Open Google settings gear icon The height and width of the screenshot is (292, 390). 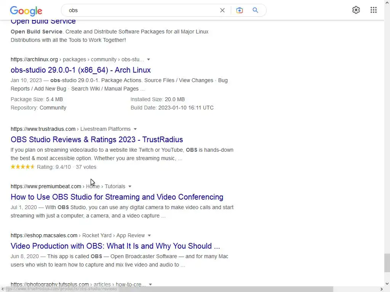[356, 10]
